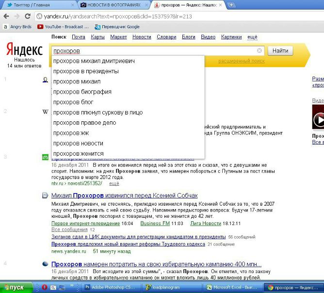Reload the page with the refresh icon
The image size is (324, 293).
point(27,16)
